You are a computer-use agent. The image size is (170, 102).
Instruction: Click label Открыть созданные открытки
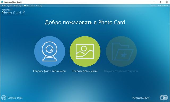121,71
